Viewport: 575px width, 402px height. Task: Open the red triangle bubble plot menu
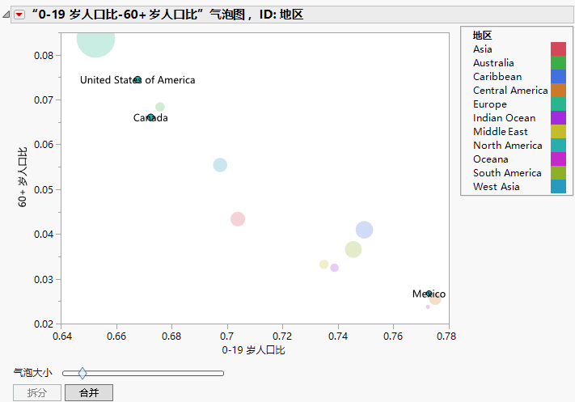(19, 15)
